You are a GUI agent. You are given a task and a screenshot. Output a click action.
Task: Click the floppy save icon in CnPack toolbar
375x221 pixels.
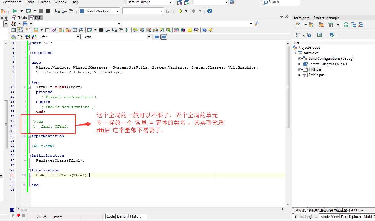tap(47, 30)
